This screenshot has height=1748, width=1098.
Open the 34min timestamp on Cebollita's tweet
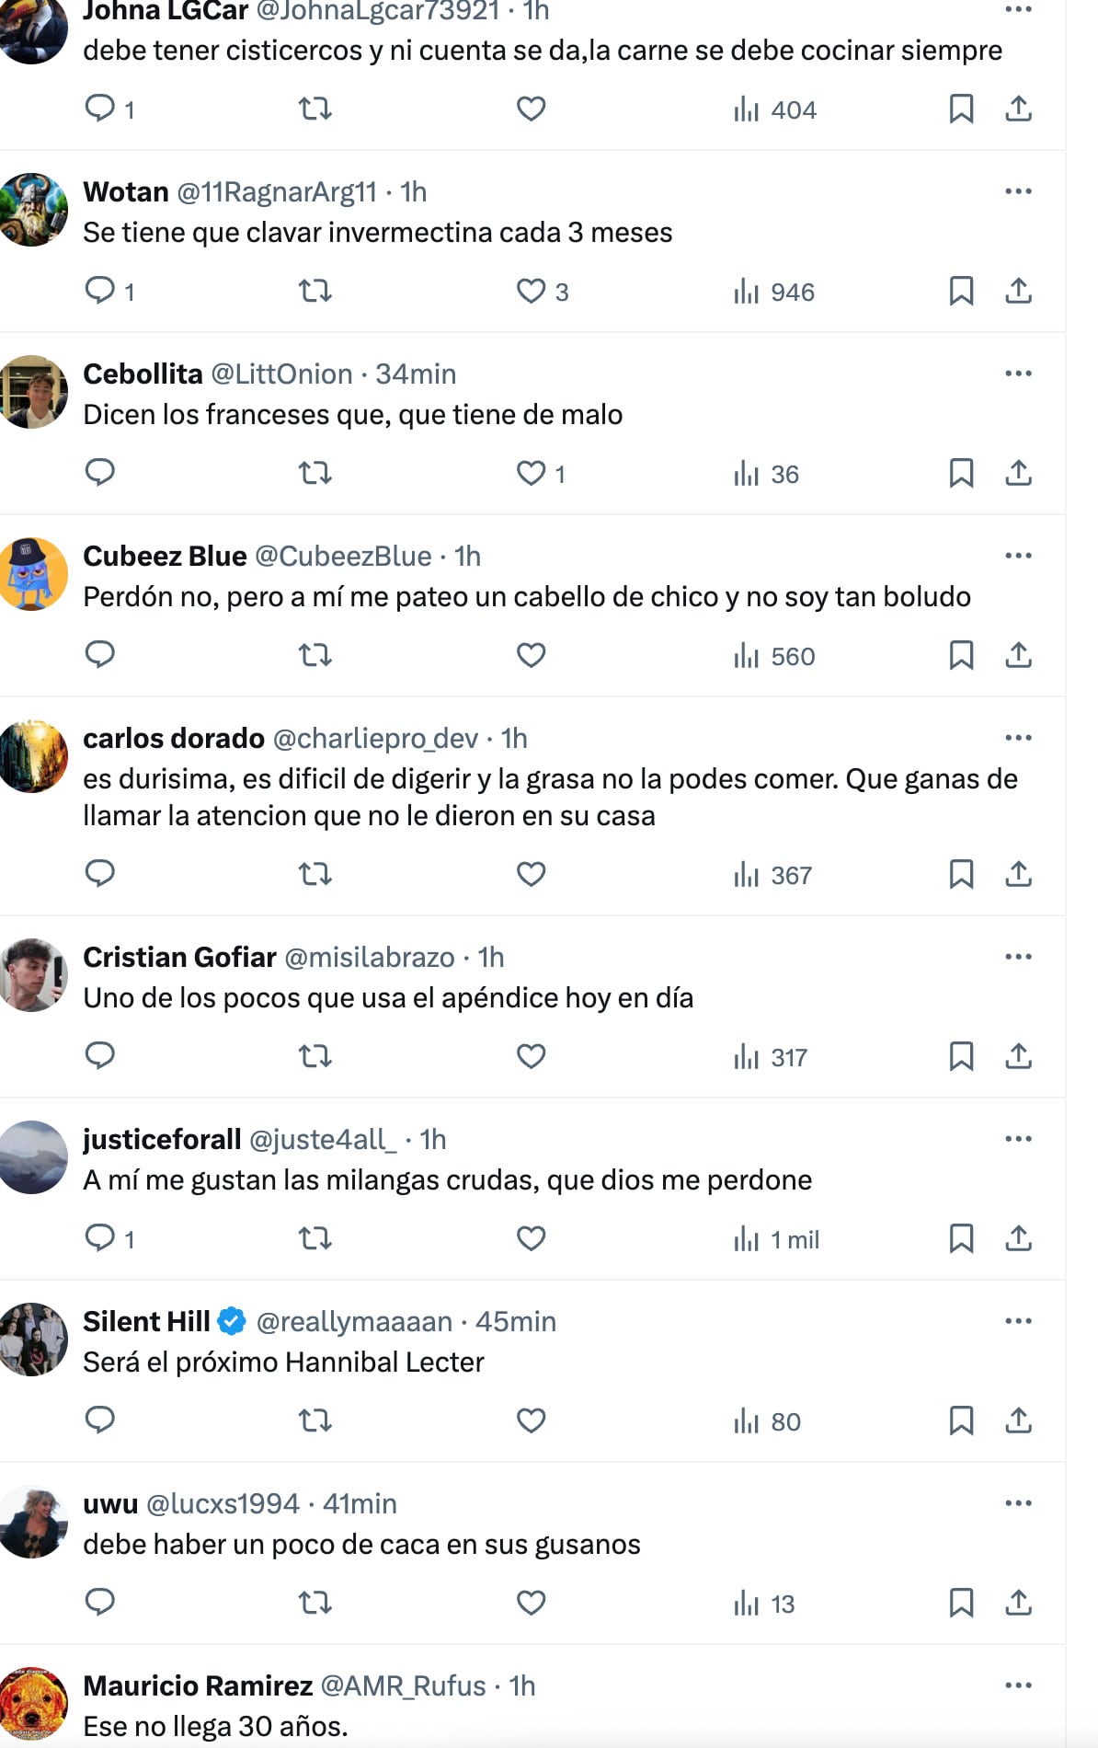tap(416, 374)
